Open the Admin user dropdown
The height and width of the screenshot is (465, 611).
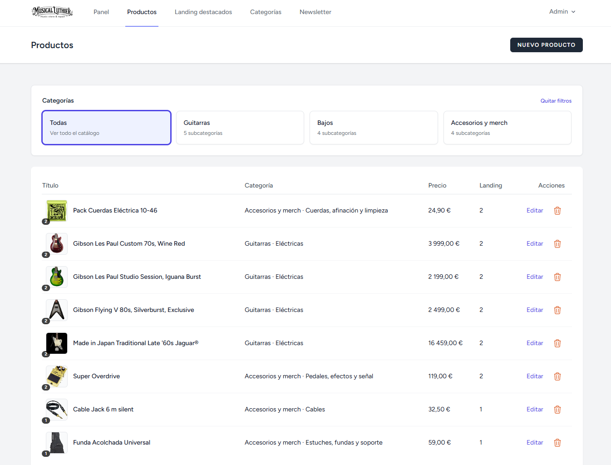point(562,12)
